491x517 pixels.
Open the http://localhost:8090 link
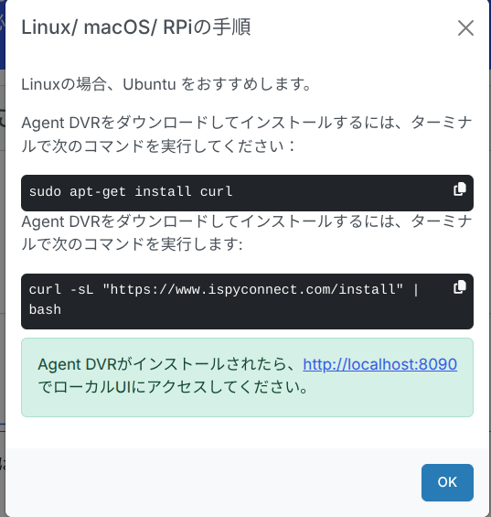pos(380,364)
